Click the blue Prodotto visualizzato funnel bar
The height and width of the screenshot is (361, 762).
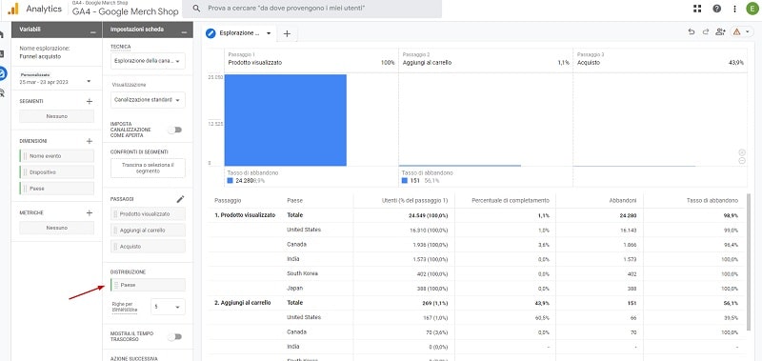pos(285,120)
